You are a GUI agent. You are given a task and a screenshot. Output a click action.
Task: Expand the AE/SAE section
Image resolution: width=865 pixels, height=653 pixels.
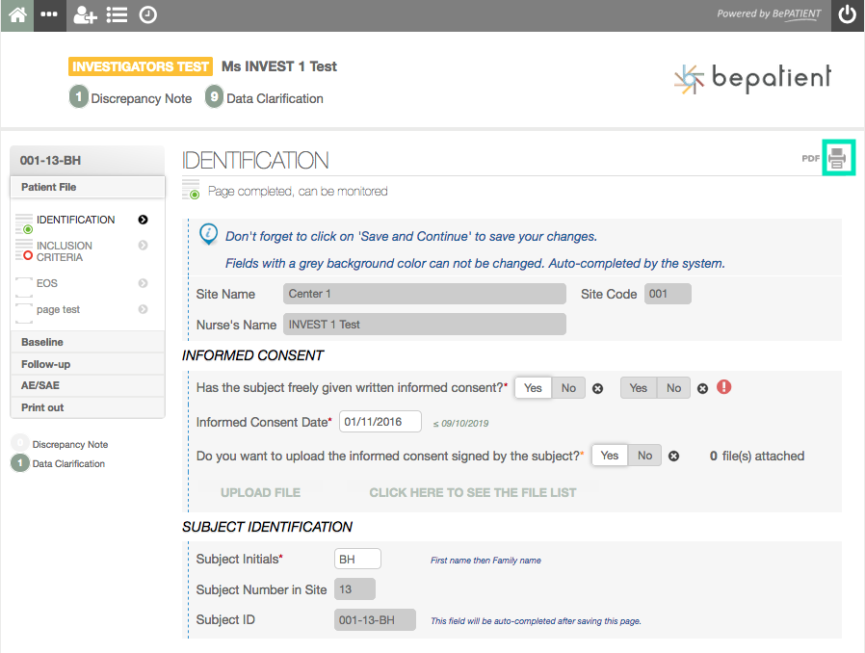click(40, 385)
